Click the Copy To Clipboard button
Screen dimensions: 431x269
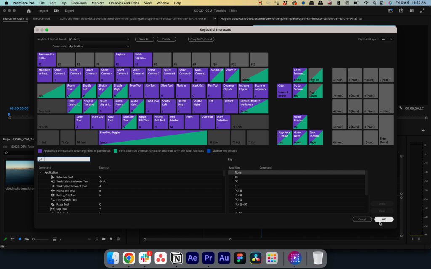point(201,39)
